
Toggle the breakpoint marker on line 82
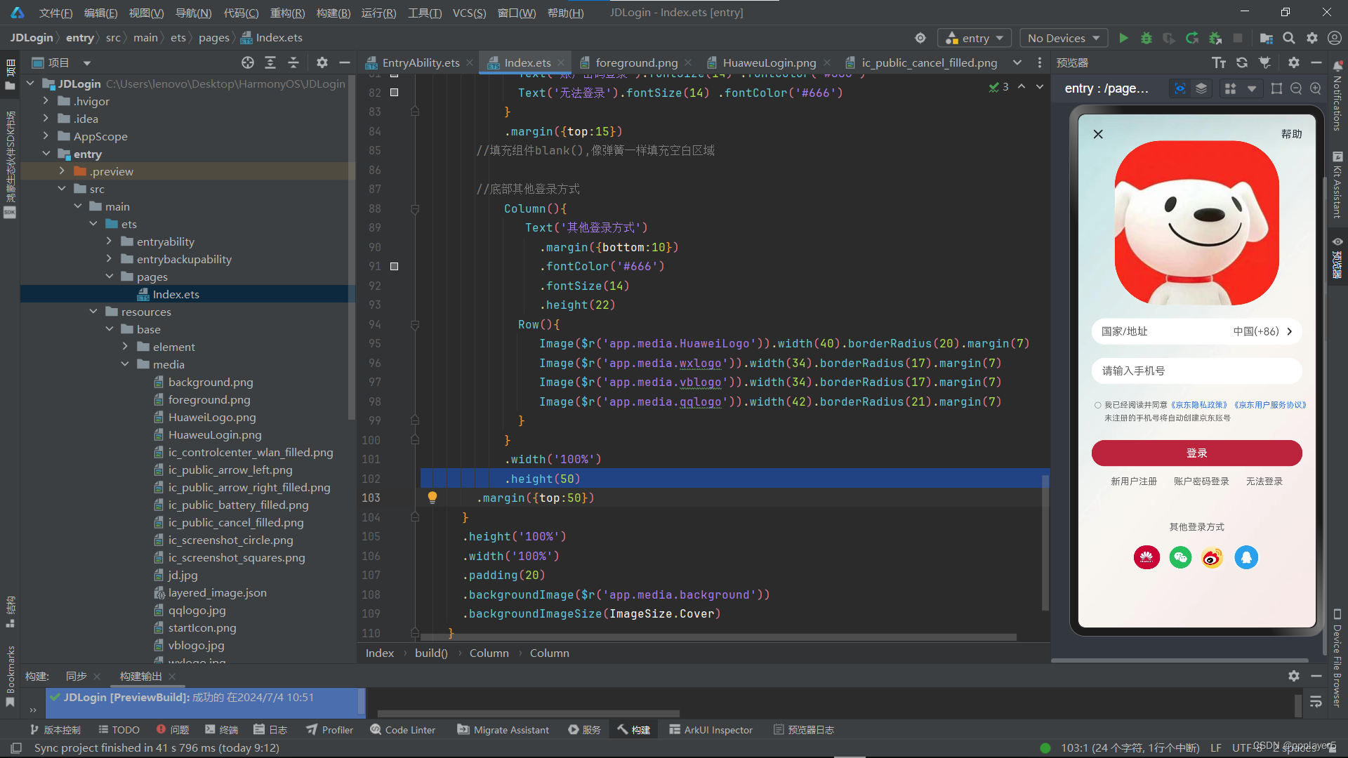pyautogui.click(x=394, y=93)
